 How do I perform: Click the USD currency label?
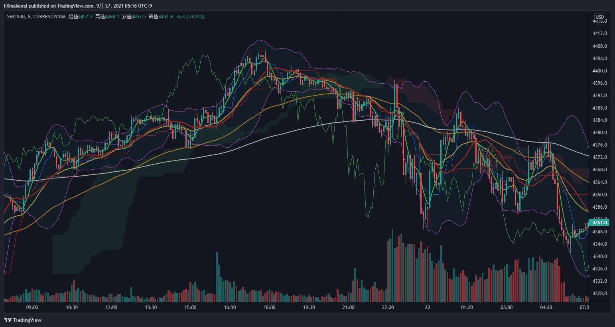[x=599, y=17]
